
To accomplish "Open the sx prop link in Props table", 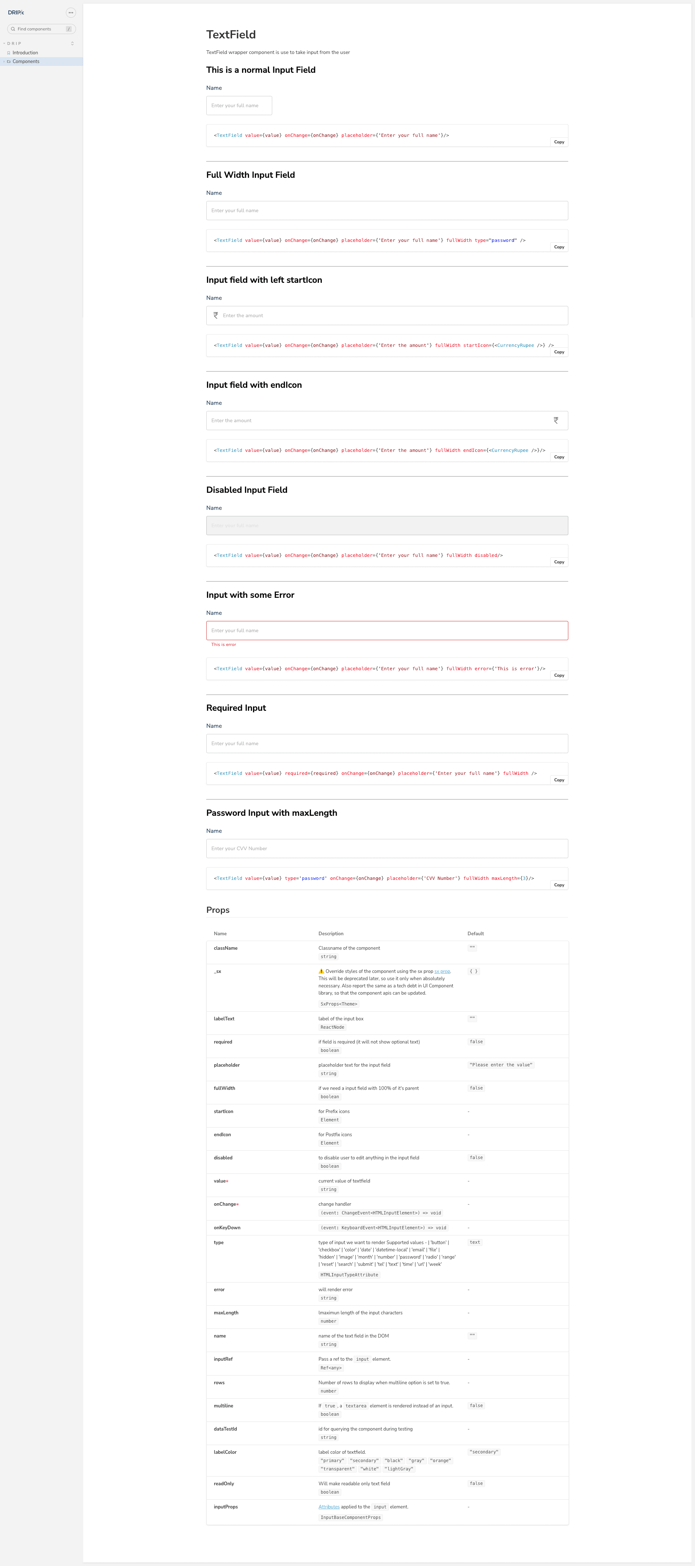I will [443, 971].
